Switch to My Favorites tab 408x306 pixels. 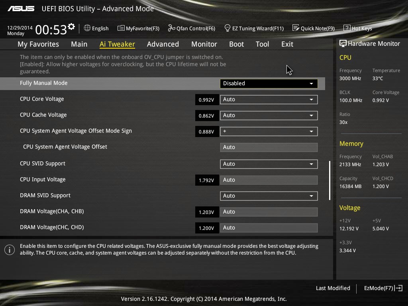pyautogui.click(x=38, y=44)
